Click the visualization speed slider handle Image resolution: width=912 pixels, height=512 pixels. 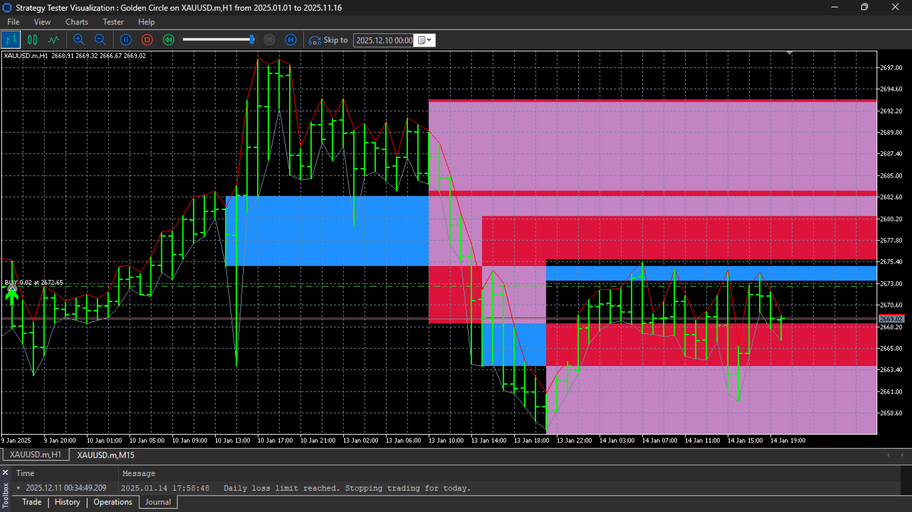coord(252,39)
